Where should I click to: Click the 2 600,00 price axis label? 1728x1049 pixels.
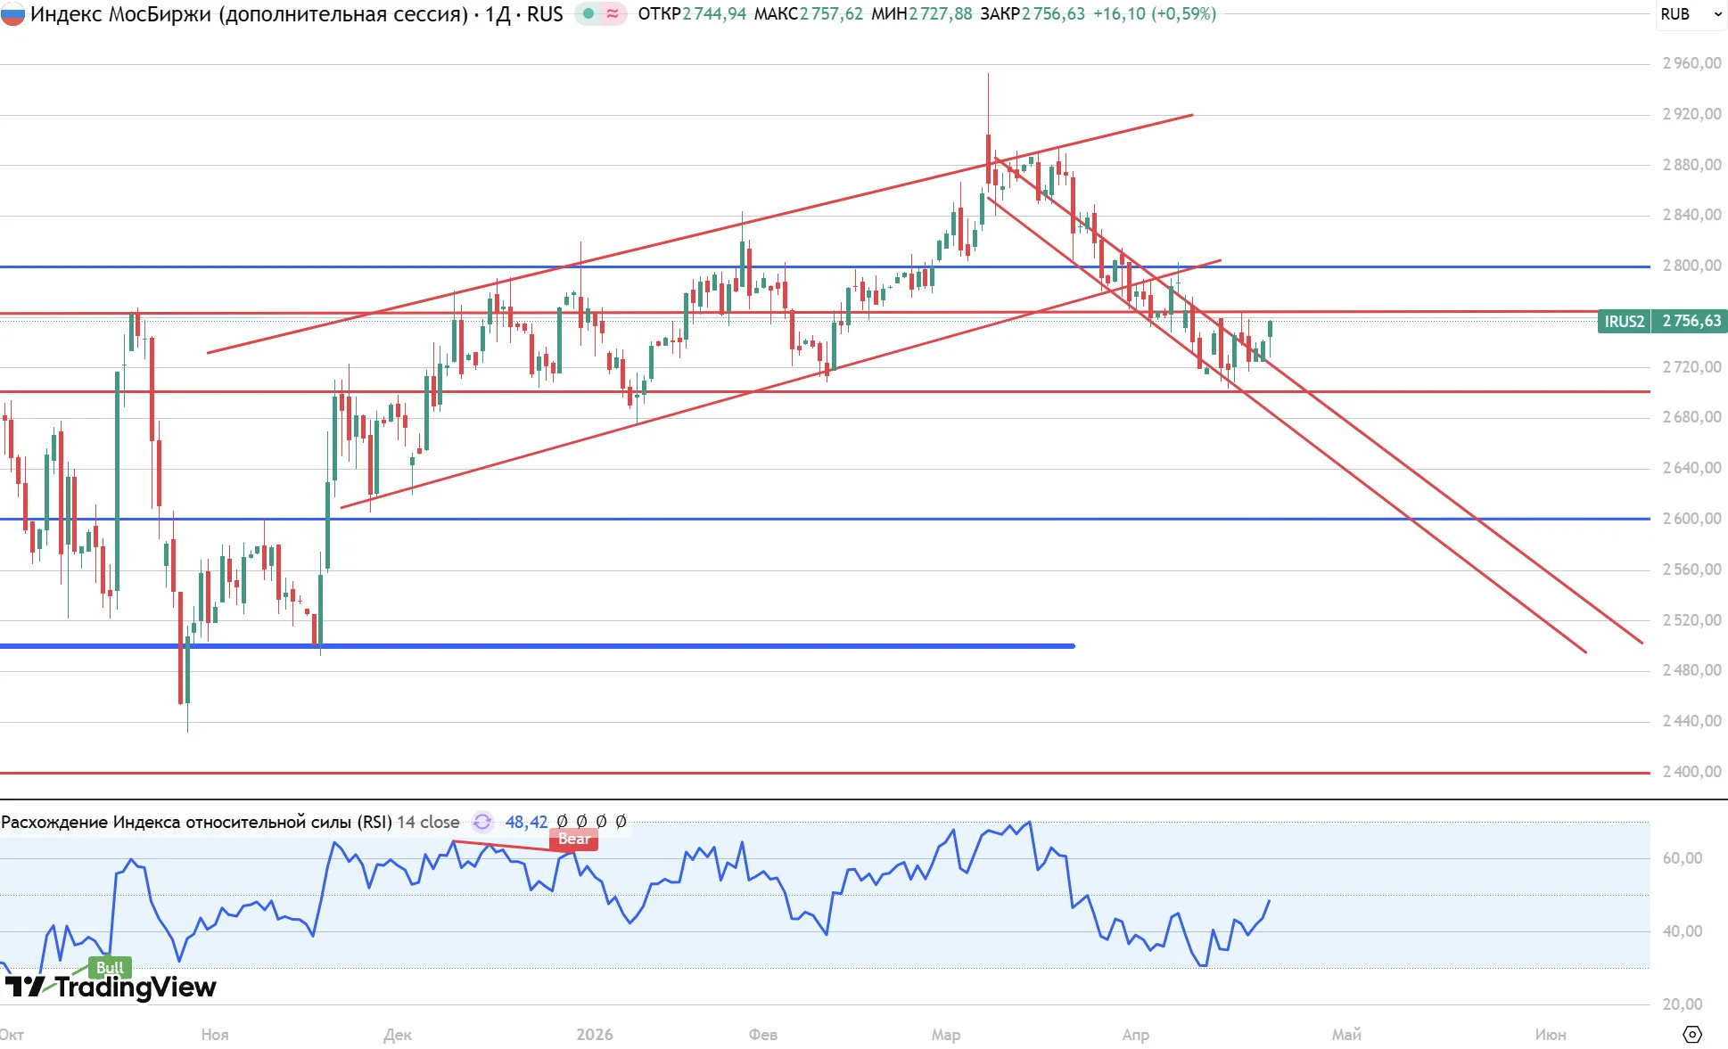point(1691,519)
